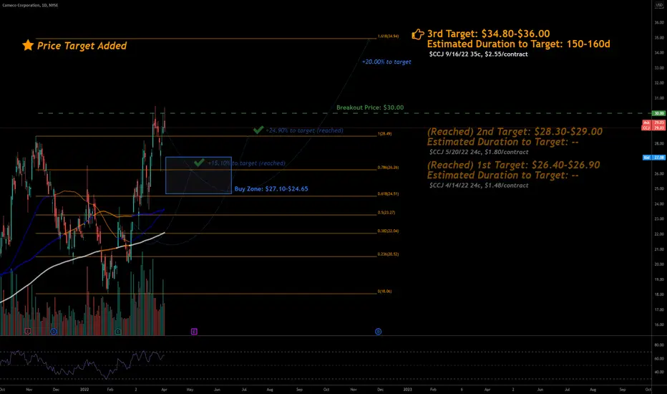Select 'Estimated Duration to Target: 150-160d' text

click(519, 44)
